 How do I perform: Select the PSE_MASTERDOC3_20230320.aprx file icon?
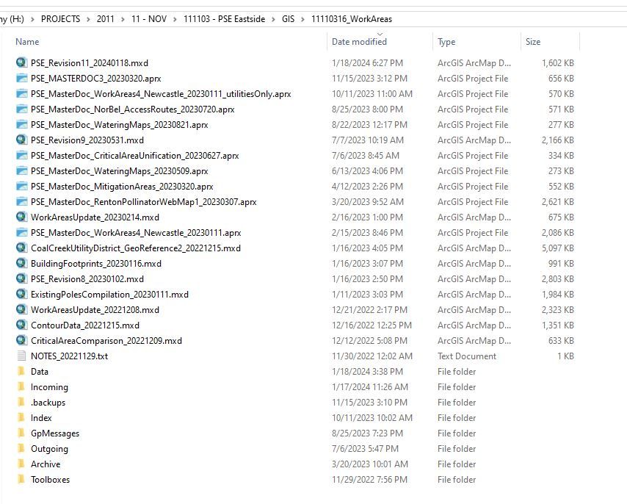point(21,78)
